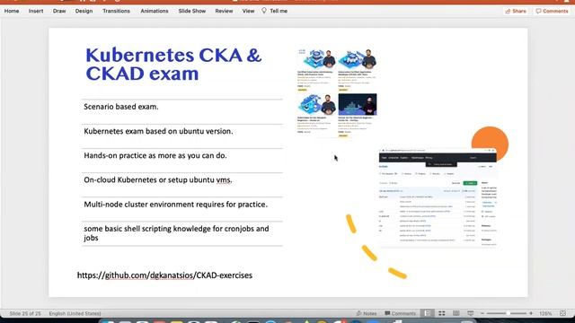Switch to Reading view icon

[456, 313]
